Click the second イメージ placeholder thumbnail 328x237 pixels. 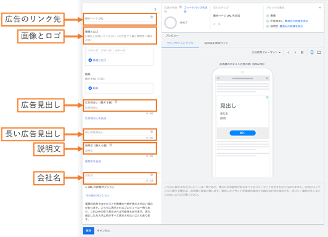point(106,50)
